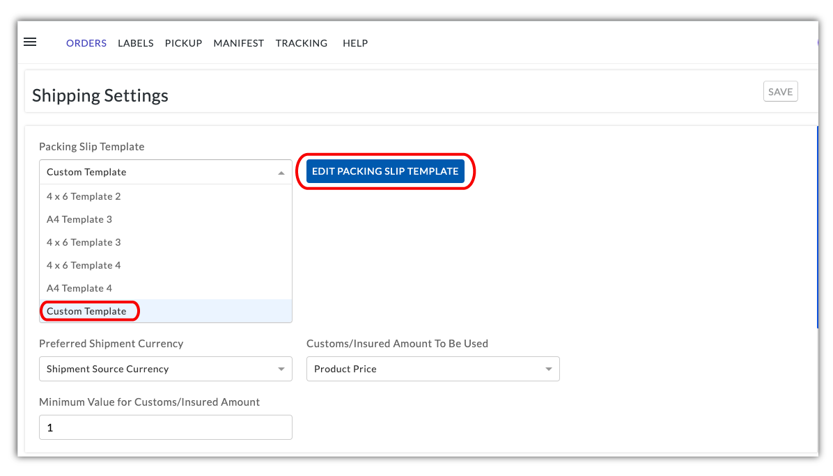Navigate to TRACKING
Image resolution: width=833 pixels, height=476 pixels.
click(x=301, y=43)
